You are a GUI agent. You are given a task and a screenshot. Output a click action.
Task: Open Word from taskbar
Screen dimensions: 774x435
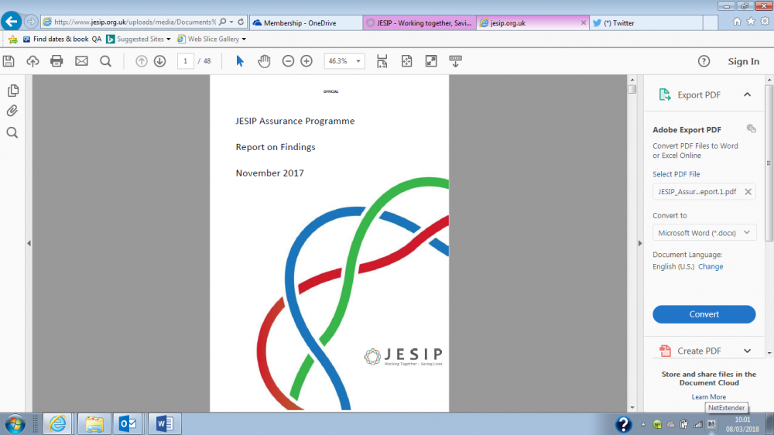point(164,423)
